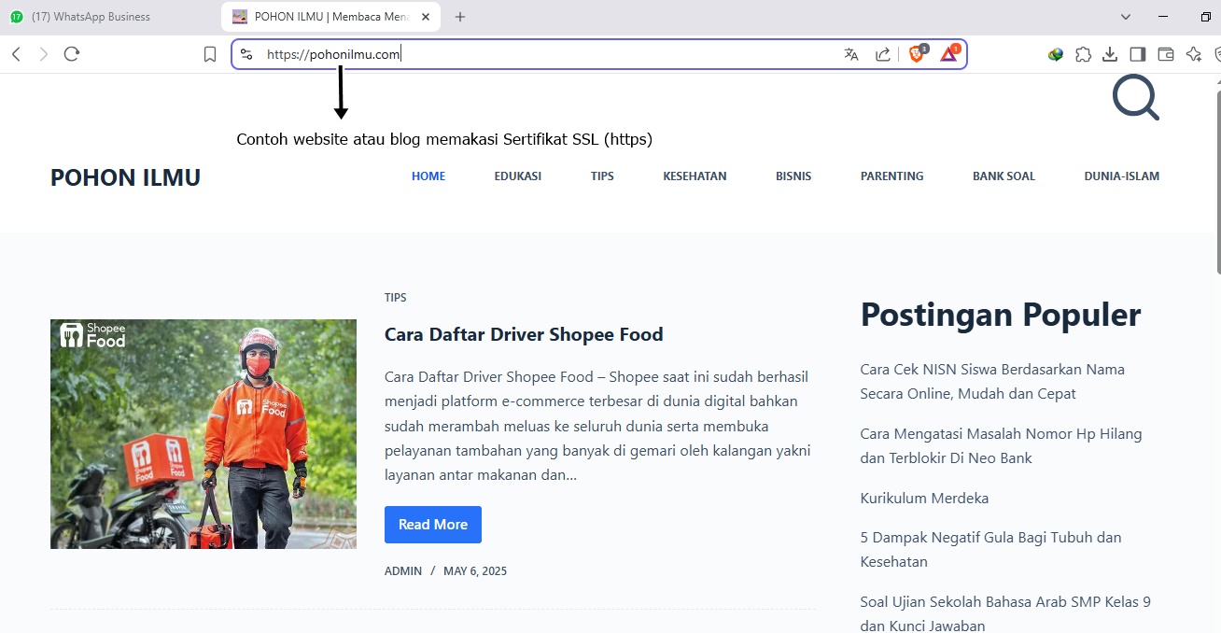Click the MAY 6, 2025 date

[x=475, y=570]
